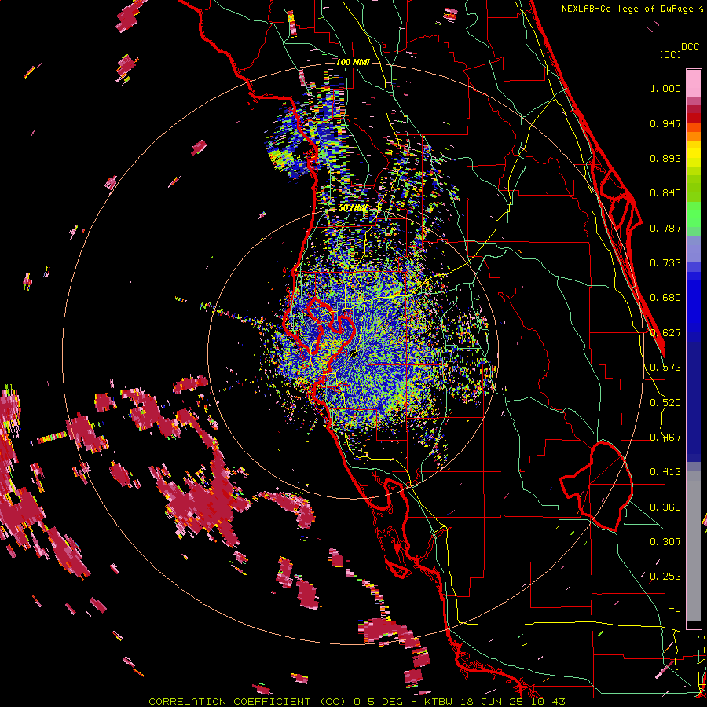The image size is (707, 707).
Task: Click the pink top segment of the color bar
Action: (x=694, y=83)
